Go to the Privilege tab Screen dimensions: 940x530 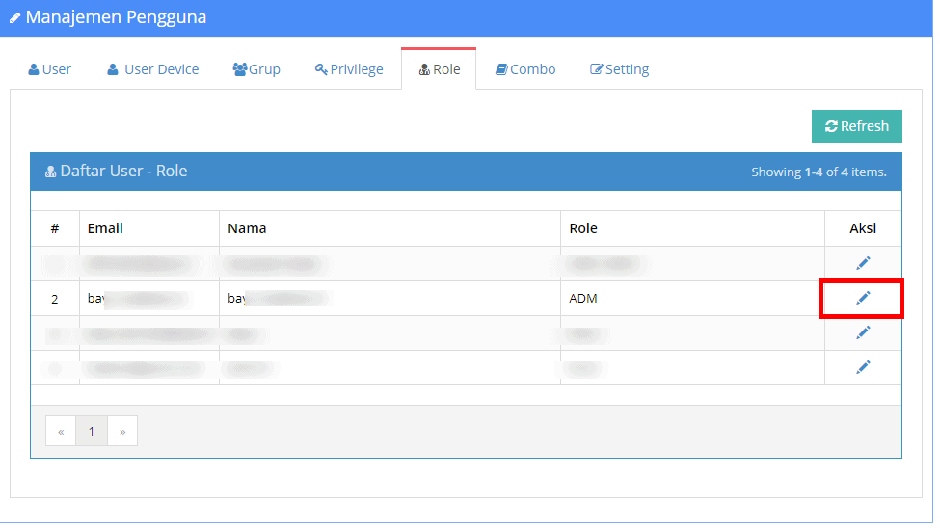pyautogui.click(x=349, y=69)
